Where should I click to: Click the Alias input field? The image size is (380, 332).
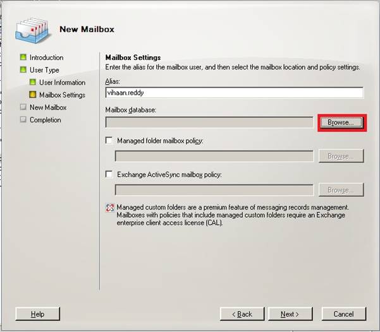(x=235, y=93)
